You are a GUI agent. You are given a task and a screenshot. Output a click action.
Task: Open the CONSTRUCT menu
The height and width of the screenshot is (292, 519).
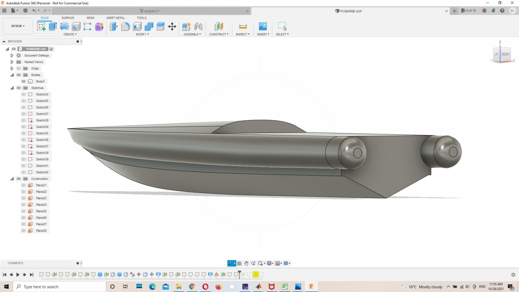[219, 34]
